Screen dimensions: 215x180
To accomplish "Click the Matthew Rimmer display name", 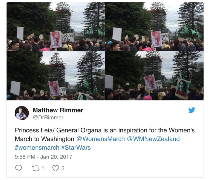I will (58, 110).
